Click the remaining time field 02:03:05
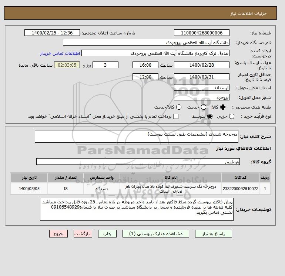285x276 pixels. pyautogui.click(x=67, y=65)
